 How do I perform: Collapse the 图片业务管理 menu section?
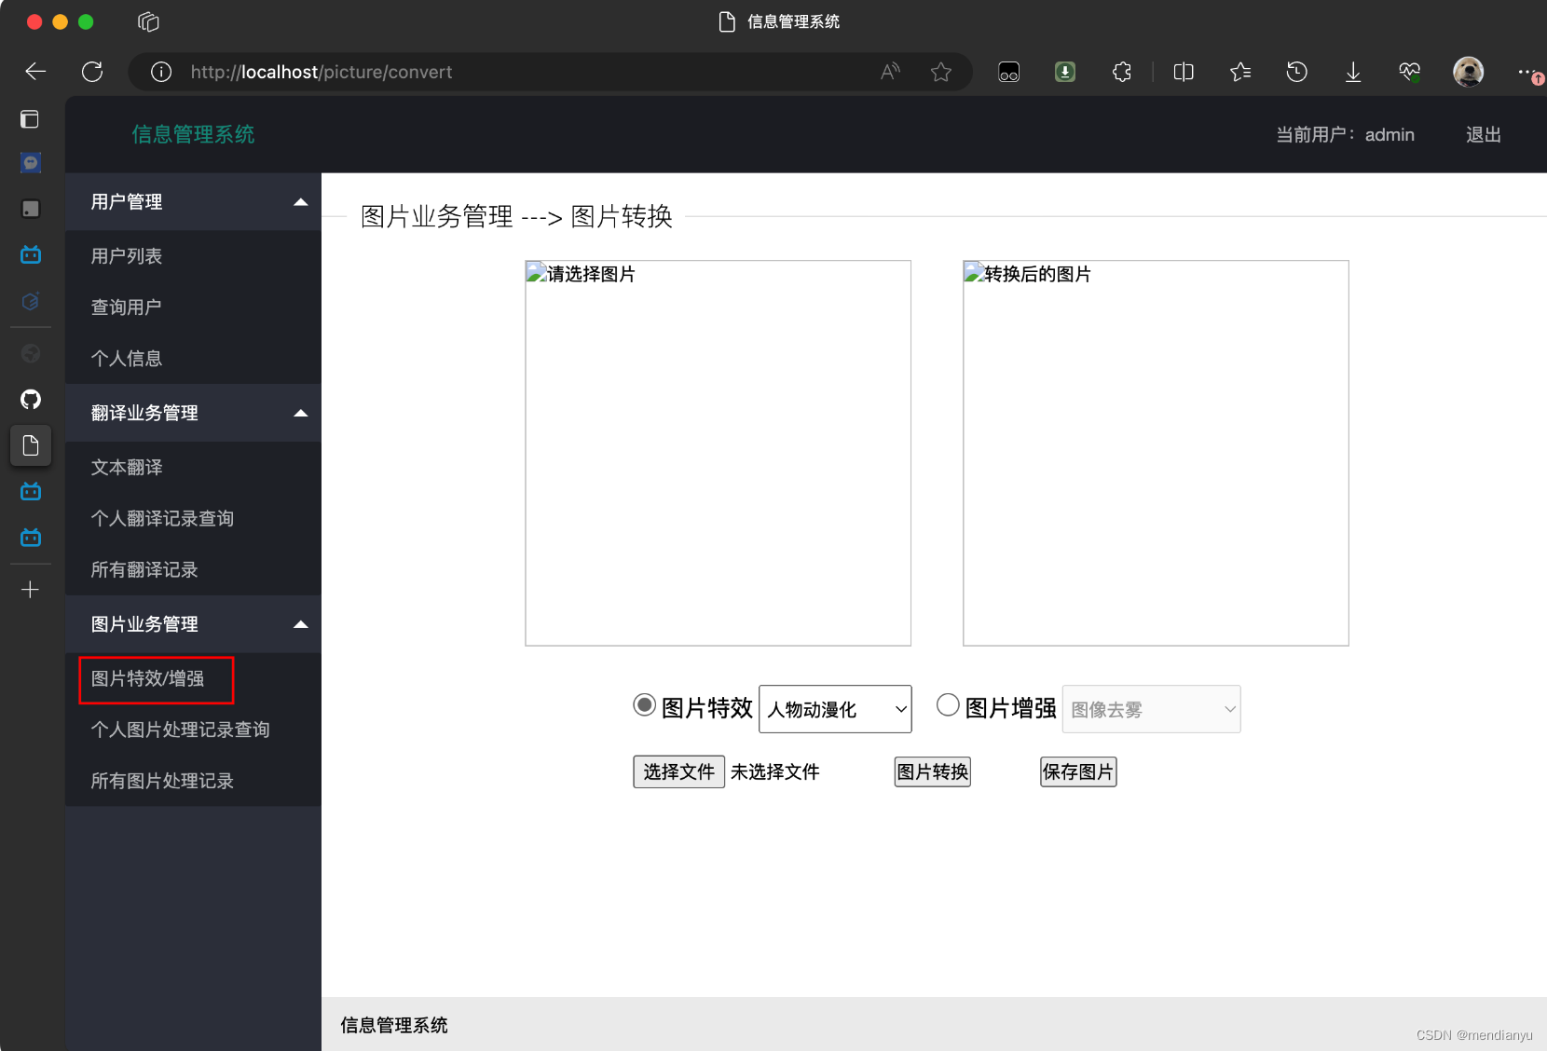coord(300,624)
